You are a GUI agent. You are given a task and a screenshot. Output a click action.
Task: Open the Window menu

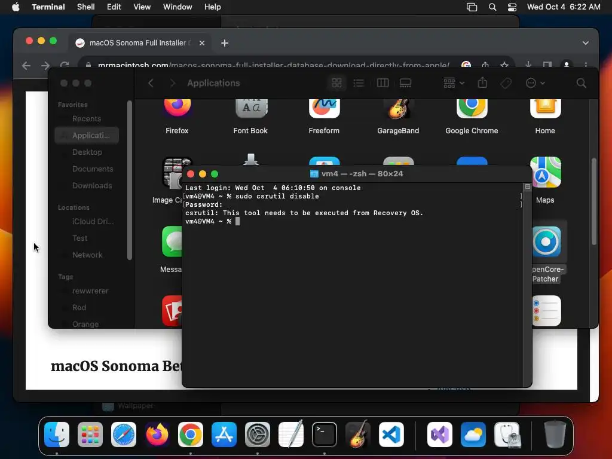coord(178,7)
